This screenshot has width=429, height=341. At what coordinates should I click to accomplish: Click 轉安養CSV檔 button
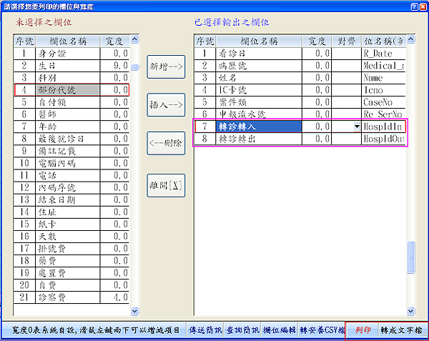[322, 330]
